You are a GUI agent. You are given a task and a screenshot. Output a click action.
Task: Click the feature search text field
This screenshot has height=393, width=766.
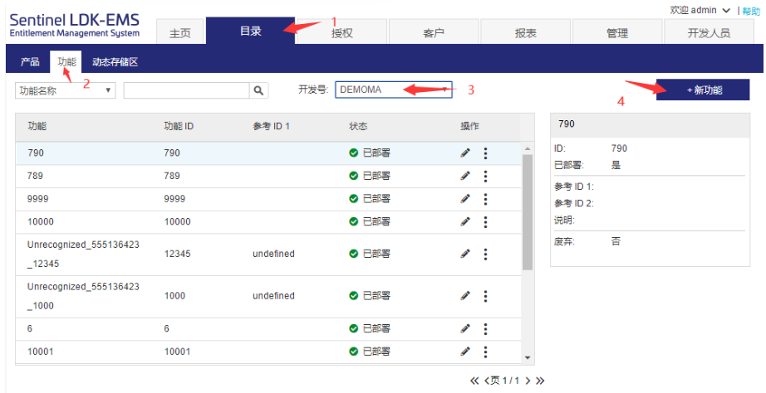(x=187, y=90)
